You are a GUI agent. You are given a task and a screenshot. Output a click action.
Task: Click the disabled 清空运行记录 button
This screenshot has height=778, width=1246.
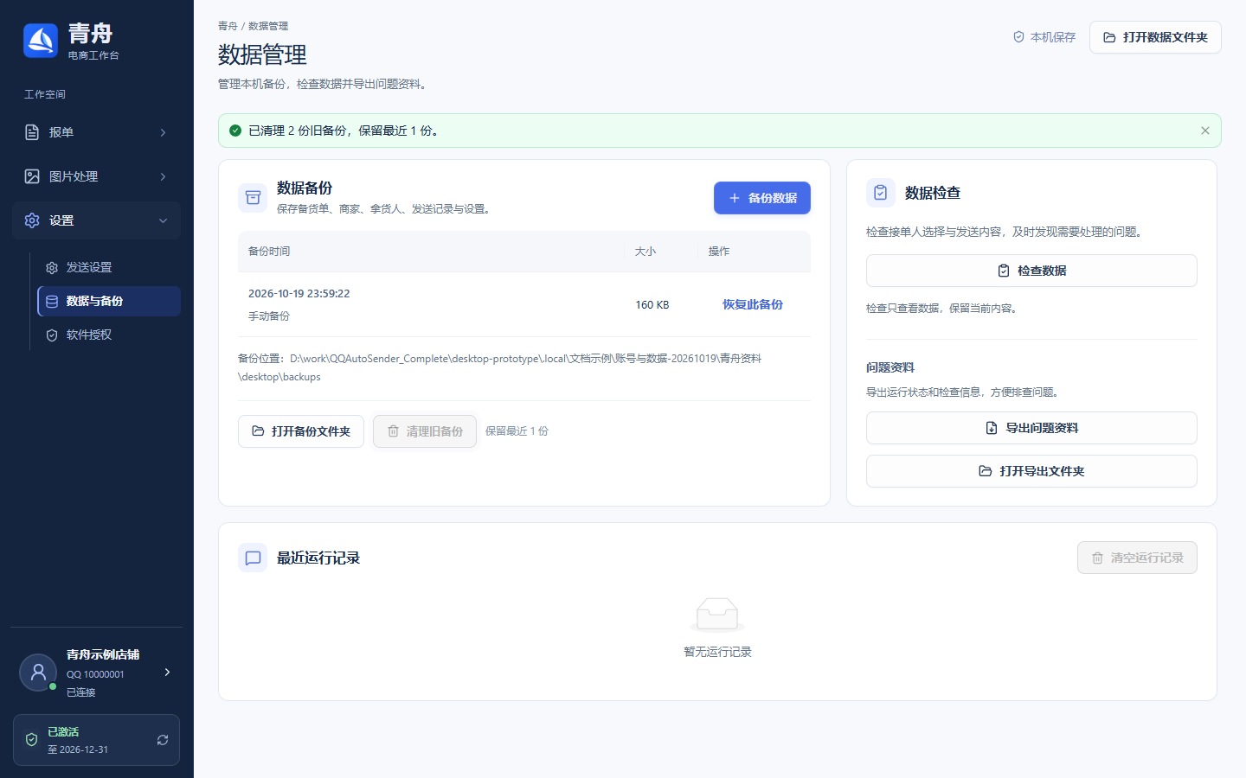pyautogui.click(x=1137, y=558)
